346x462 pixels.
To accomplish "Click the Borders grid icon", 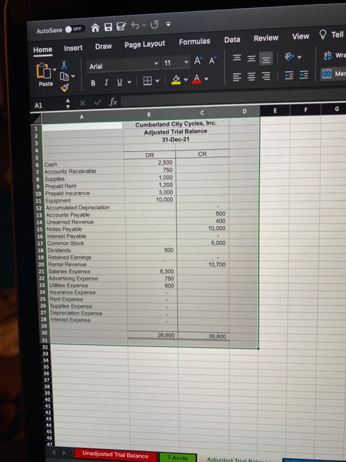I will point(147,81).
